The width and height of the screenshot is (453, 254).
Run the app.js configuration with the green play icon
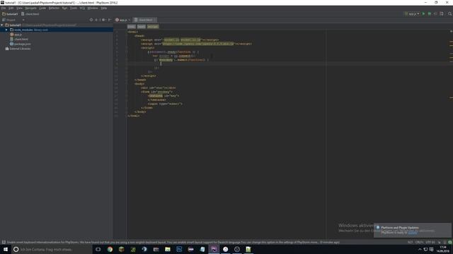423,14
